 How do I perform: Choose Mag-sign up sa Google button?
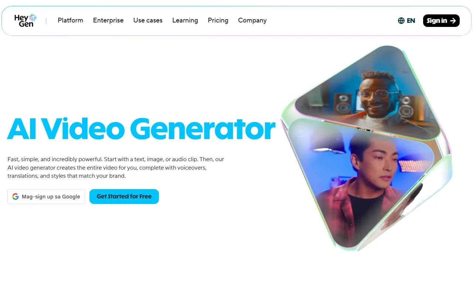point(46,197)
